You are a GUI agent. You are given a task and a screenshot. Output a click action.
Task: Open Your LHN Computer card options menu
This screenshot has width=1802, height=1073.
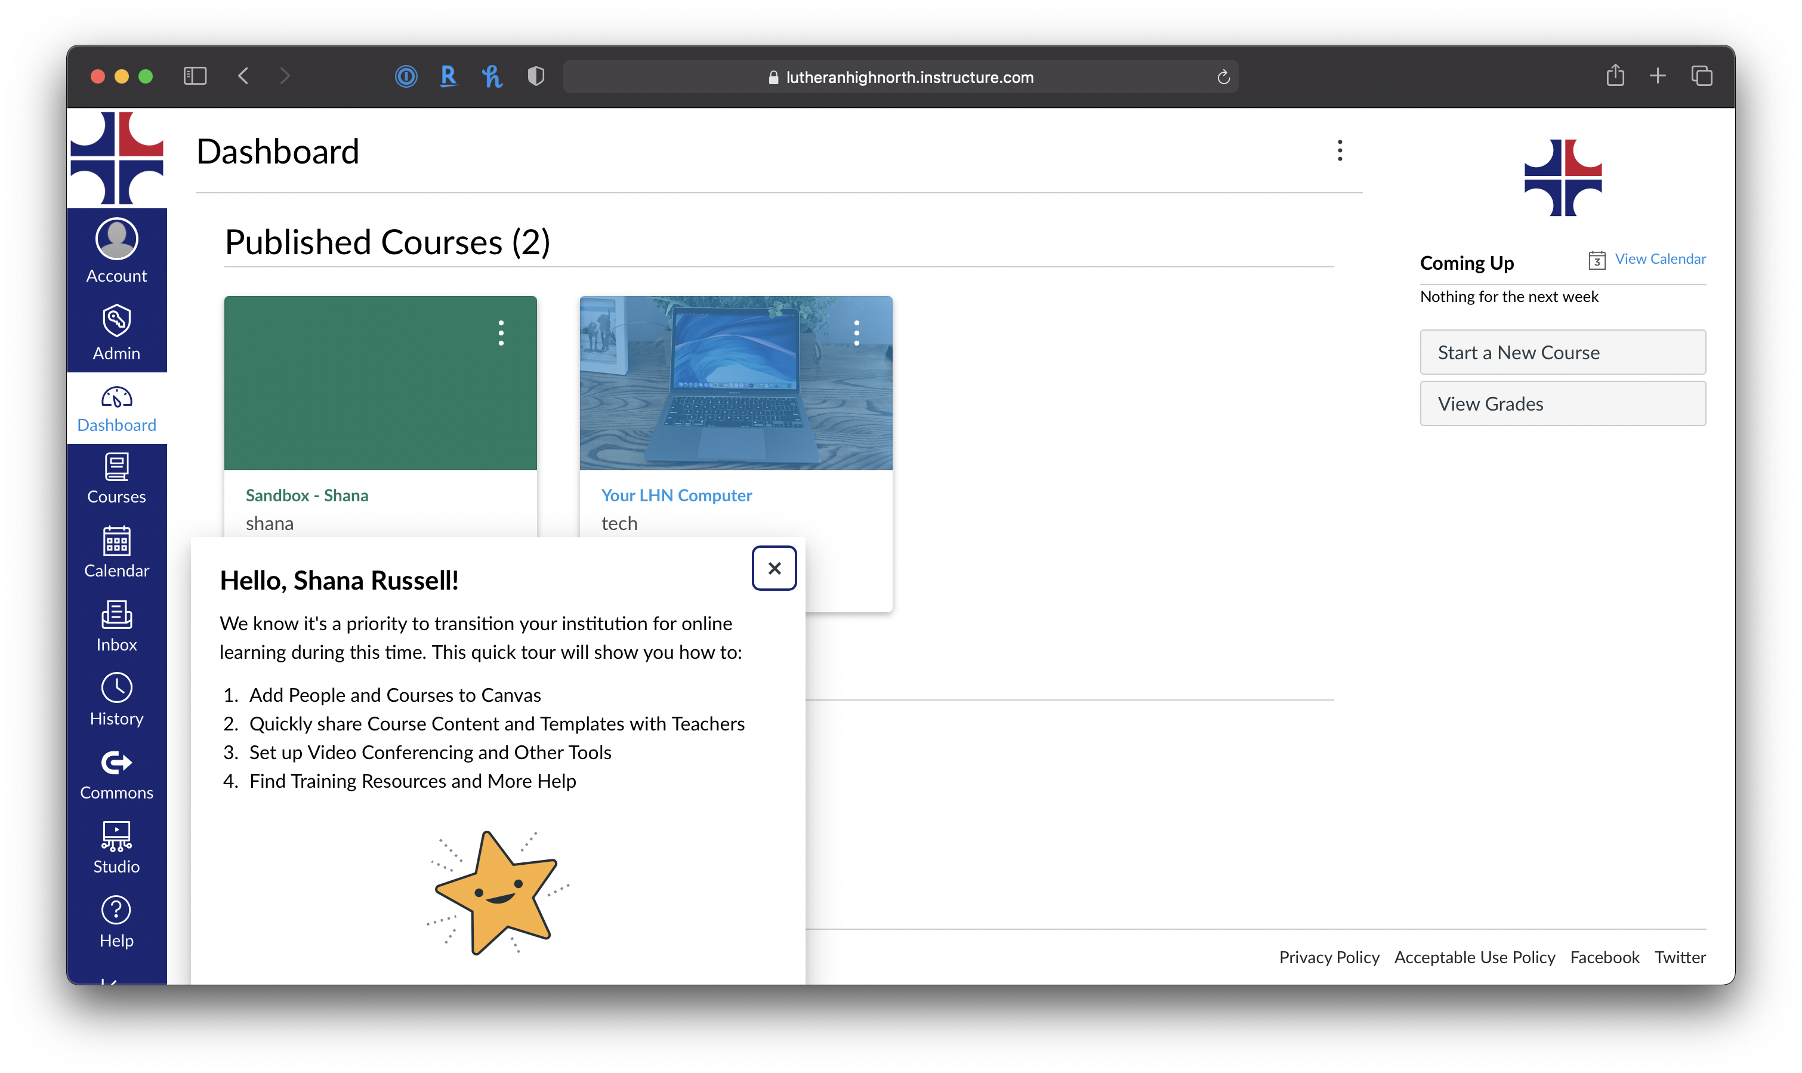pyautogui.click(x=856, y=334)
